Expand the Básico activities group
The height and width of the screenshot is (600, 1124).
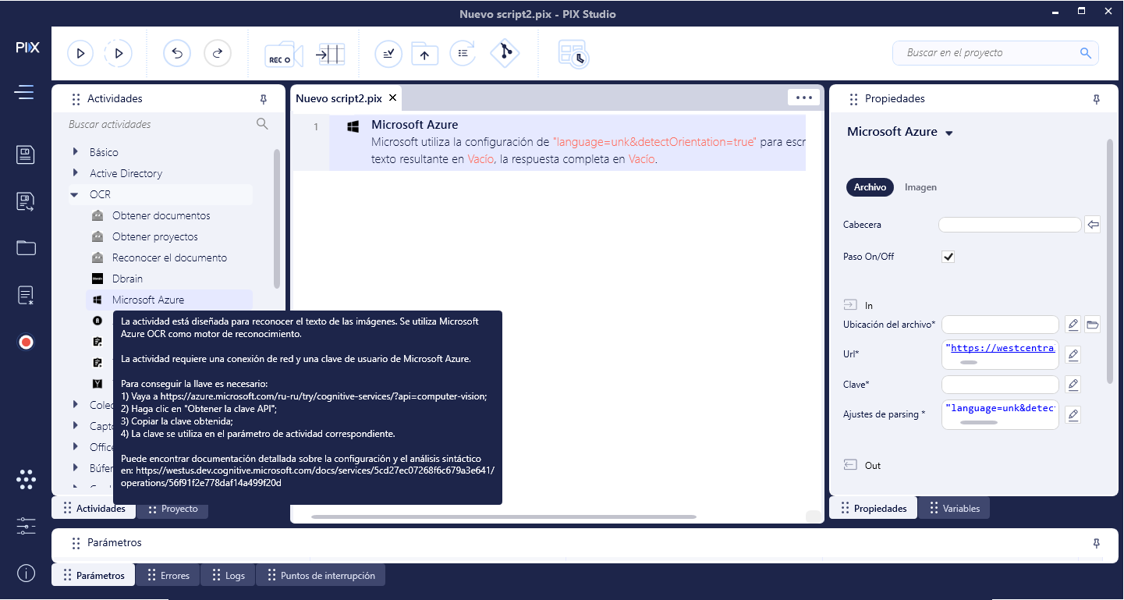click(x=76, y=151)
